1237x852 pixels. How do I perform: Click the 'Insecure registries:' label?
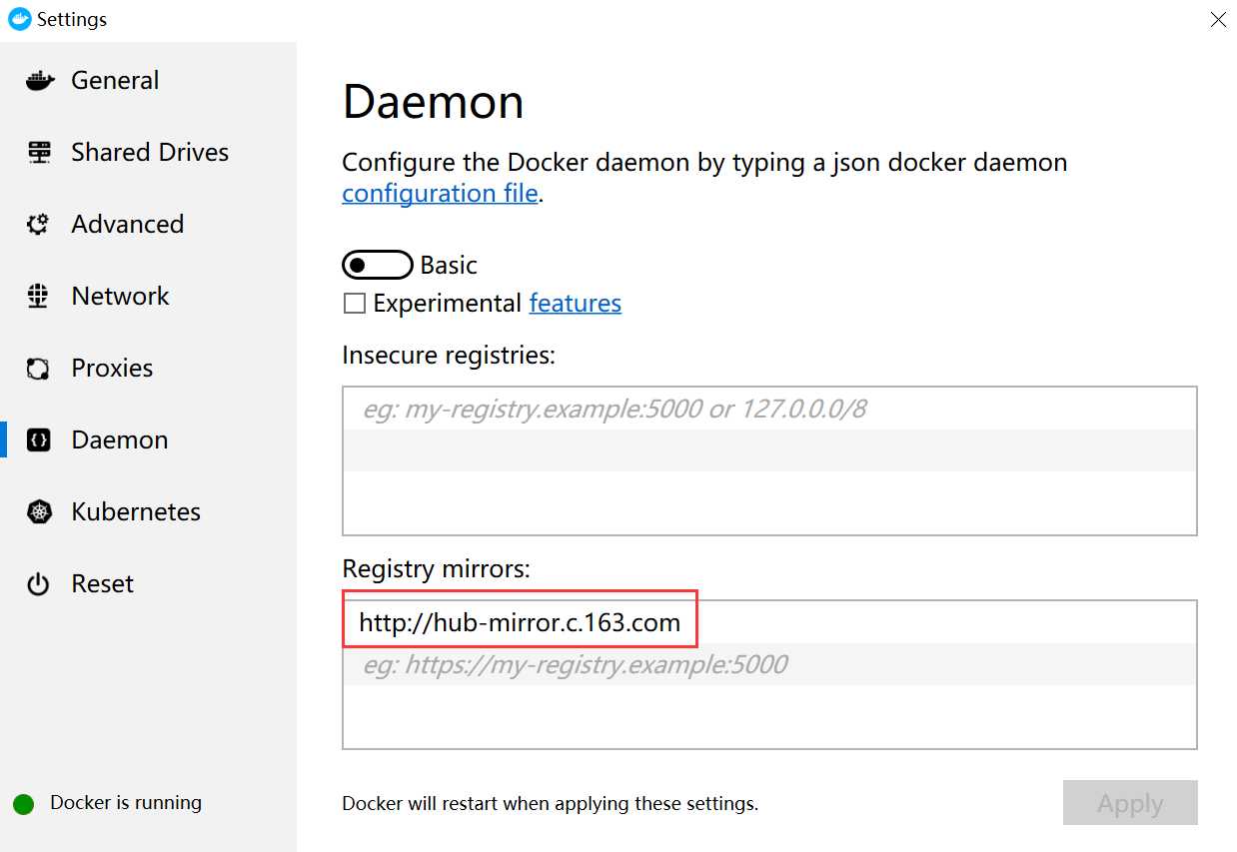[449, 355]
